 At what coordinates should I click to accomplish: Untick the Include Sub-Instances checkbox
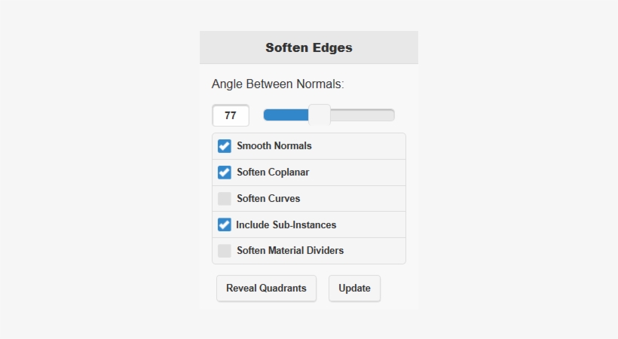[x=225, y=224]
